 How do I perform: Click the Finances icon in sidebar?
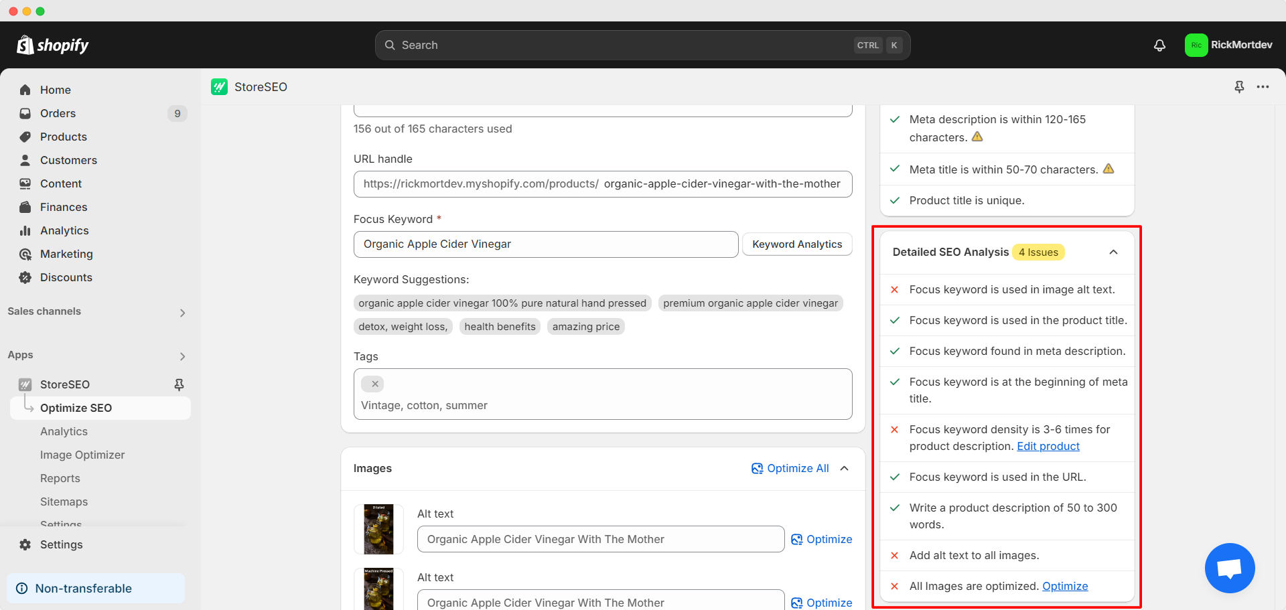[25, 207]
